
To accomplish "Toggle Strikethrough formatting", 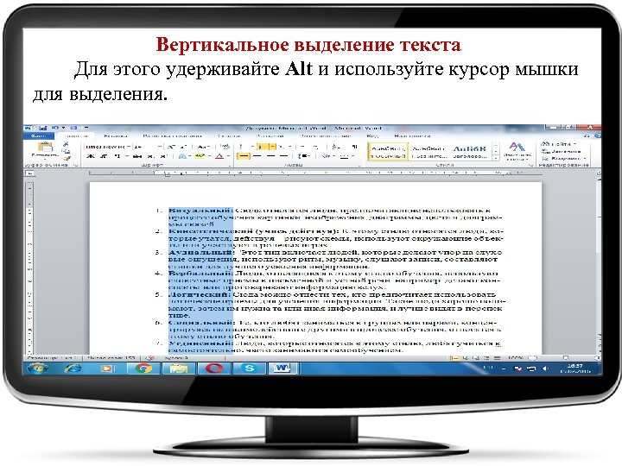I will (x=137, y=156).
